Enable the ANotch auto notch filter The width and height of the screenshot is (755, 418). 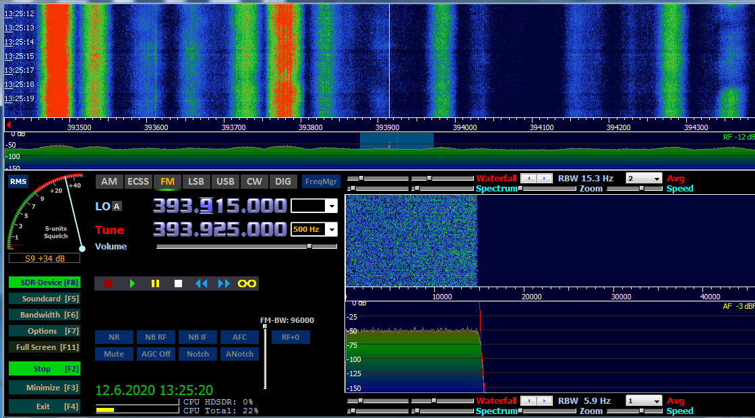point(239,354)
